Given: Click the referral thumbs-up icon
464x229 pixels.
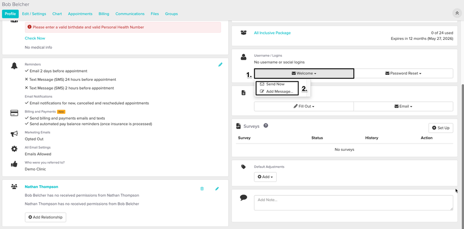Looking at the screenshot, I should coord(14,164).
